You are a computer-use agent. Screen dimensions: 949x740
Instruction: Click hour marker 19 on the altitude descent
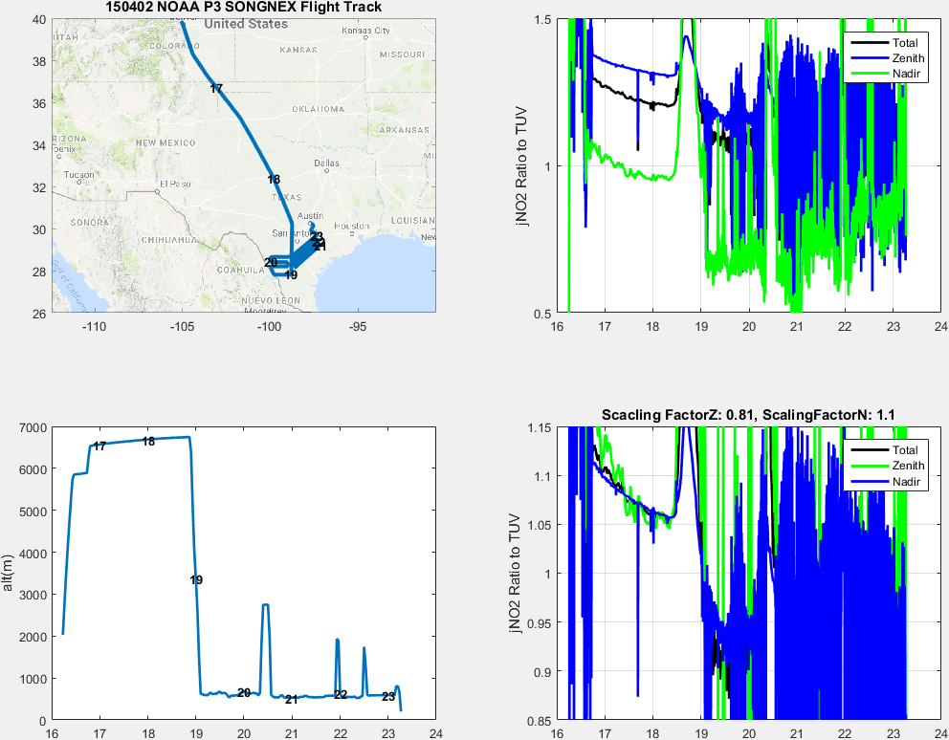[x=196, y=580]
